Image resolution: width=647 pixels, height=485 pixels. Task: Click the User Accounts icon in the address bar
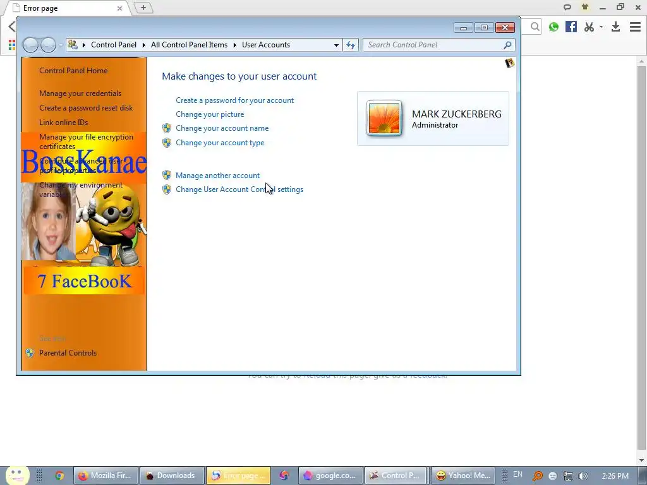point(73,45)
